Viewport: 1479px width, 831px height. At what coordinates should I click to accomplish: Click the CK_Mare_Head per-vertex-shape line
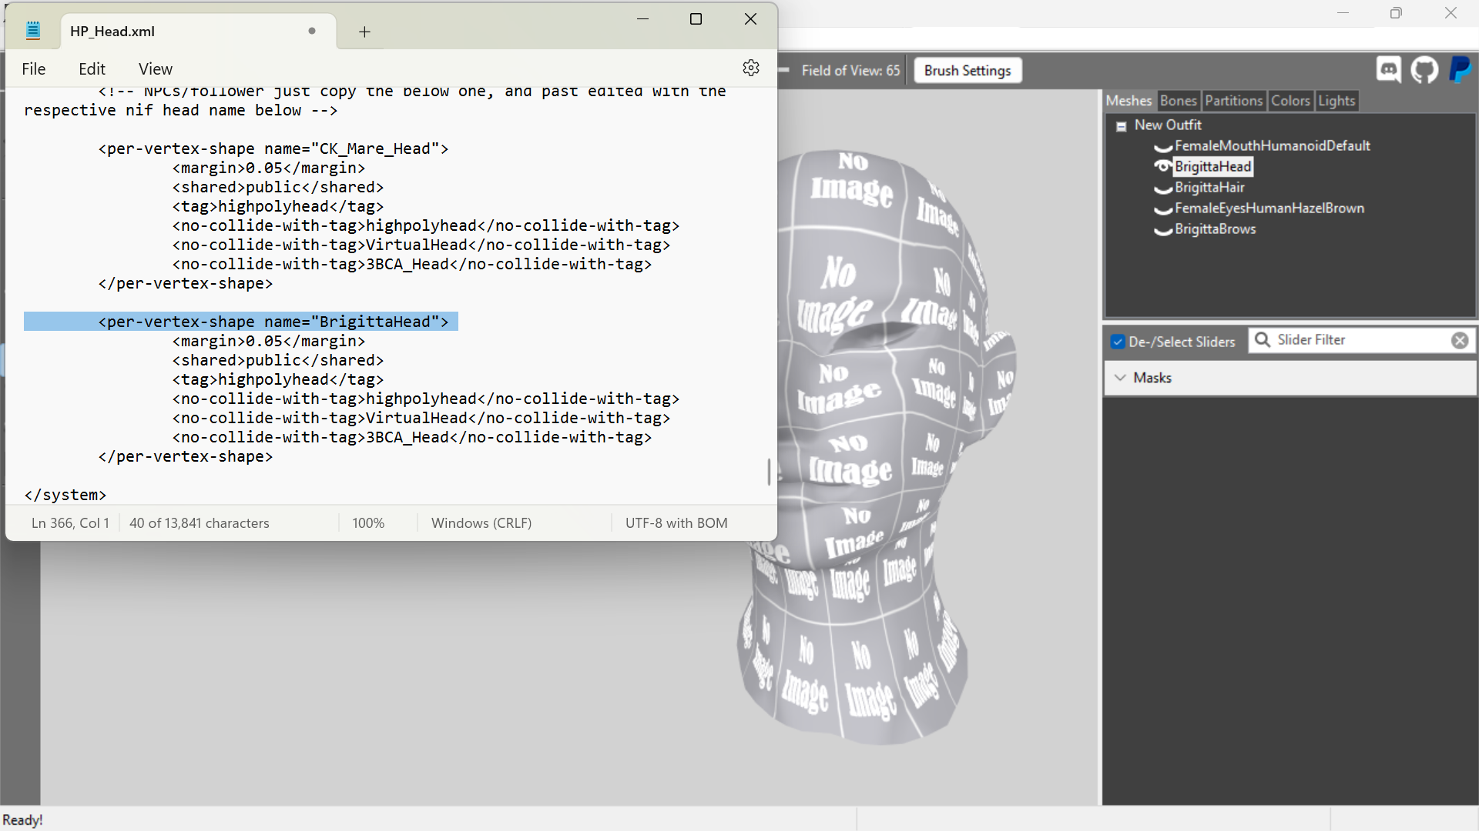(273, 149)
